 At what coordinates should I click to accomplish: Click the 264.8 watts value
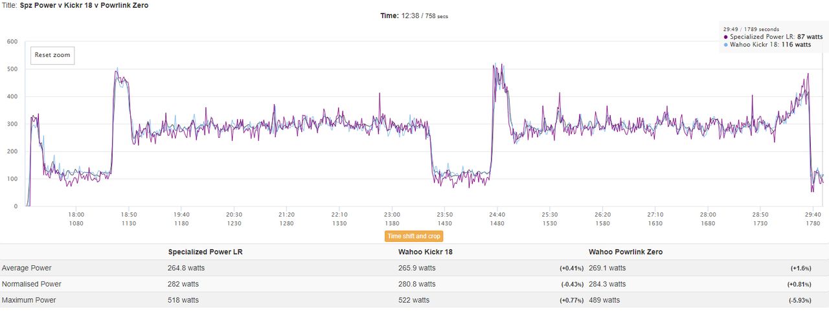[x=187, y=268]
